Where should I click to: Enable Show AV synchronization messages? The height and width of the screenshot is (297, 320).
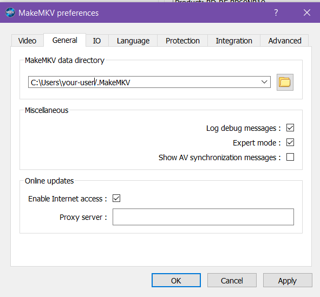(x=290, y=157)
